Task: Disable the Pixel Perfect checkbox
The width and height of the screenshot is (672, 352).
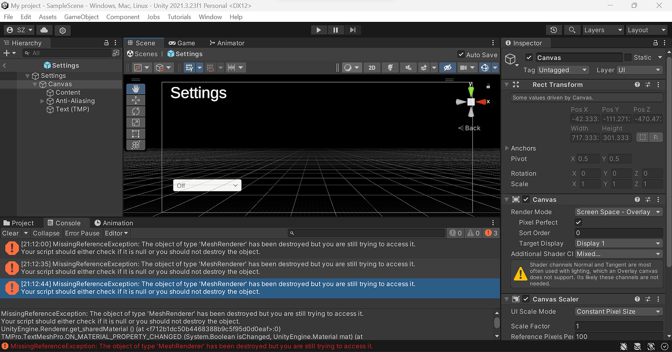Action: tap(579, 222)
